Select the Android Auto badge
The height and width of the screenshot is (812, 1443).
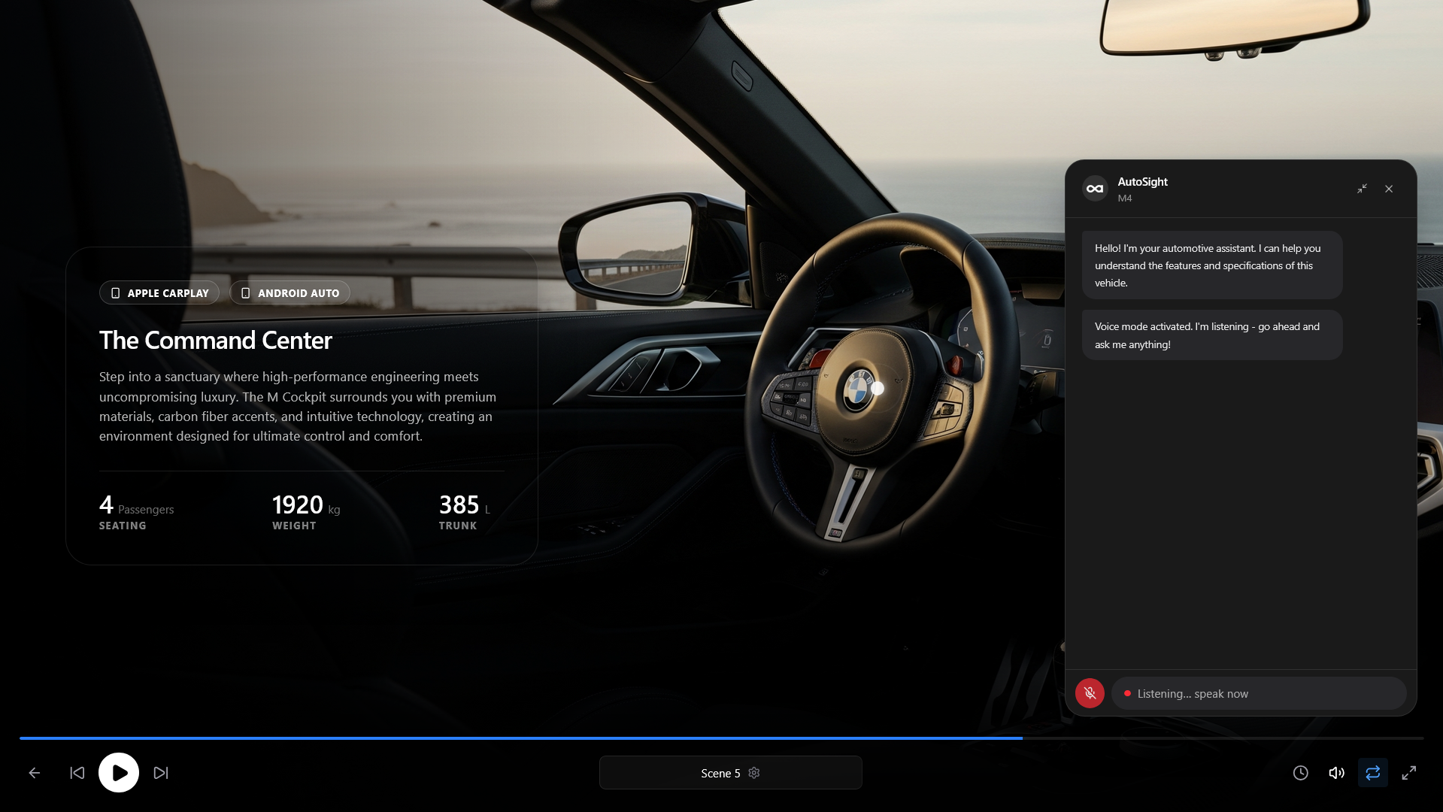pyautogui.click(x=290, y=292)
